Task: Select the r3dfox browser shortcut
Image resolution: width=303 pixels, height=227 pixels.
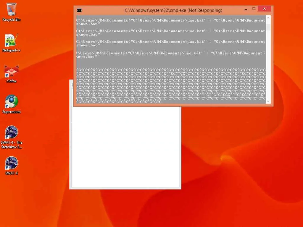Action: pyautogui.click(x=12, y=74)
